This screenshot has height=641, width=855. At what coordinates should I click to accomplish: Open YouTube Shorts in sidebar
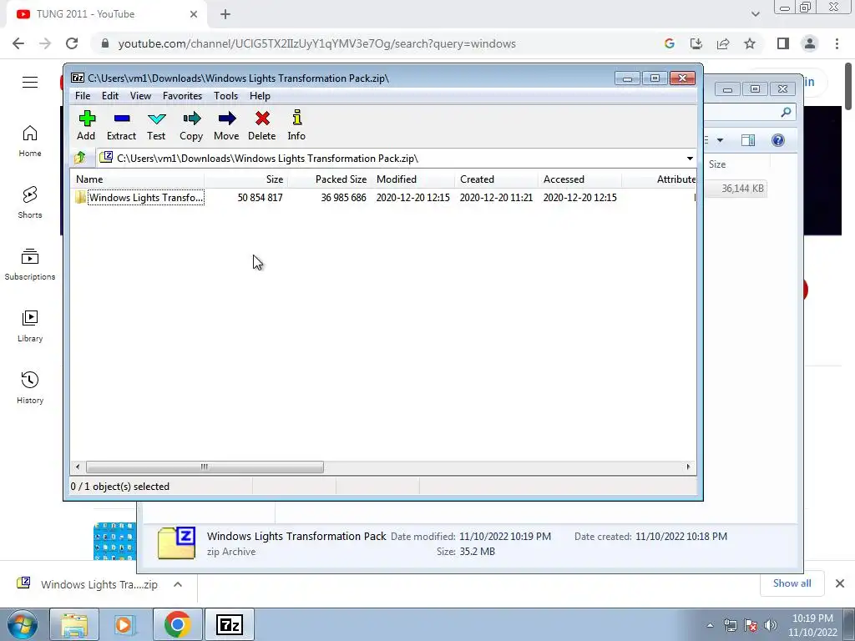point(30,203)
